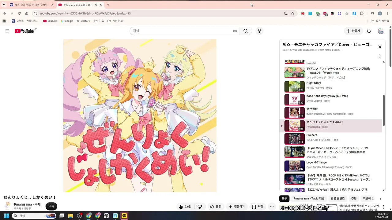Open the Google bookmark
The height and width of the screenshot is (220, 392).
pyautogui.click(x=67, y=21)
